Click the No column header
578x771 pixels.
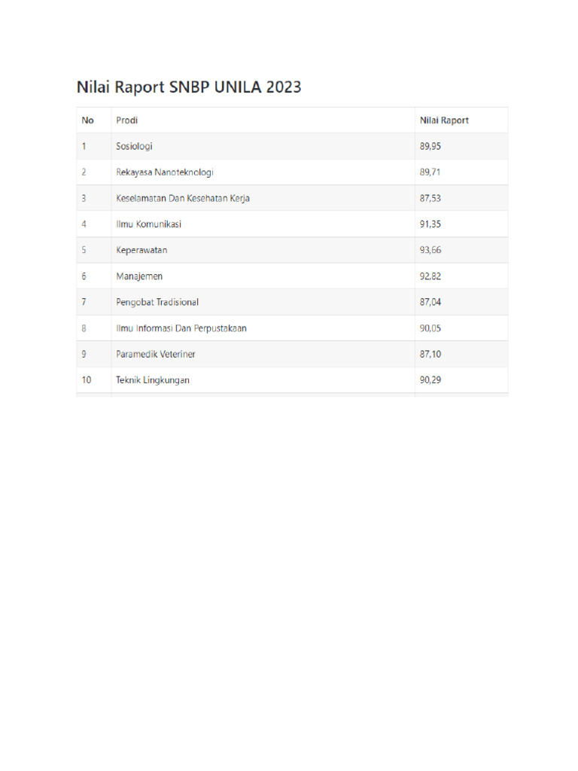88,120
